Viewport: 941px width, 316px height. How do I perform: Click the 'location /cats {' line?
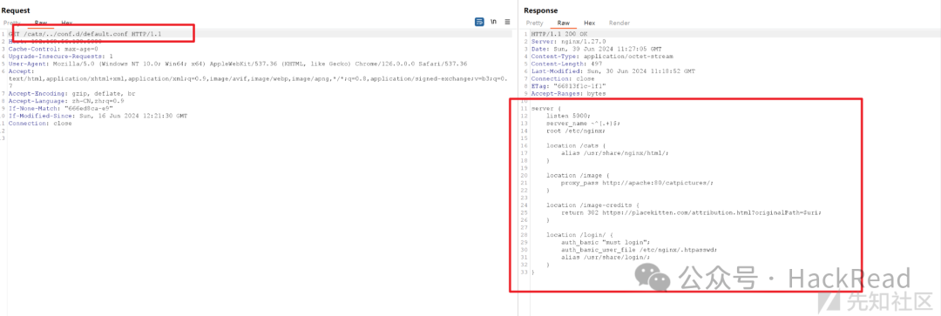point(576,145)
